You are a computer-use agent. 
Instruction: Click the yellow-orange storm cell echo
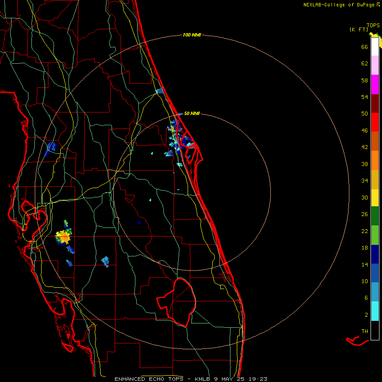click(x=64, y=236)
